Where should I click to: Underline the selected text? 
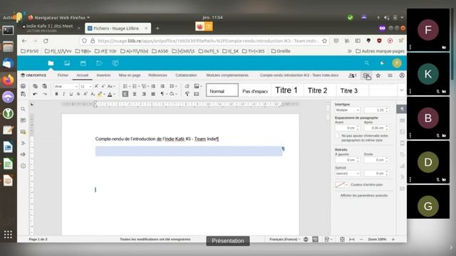coord(71,94)
